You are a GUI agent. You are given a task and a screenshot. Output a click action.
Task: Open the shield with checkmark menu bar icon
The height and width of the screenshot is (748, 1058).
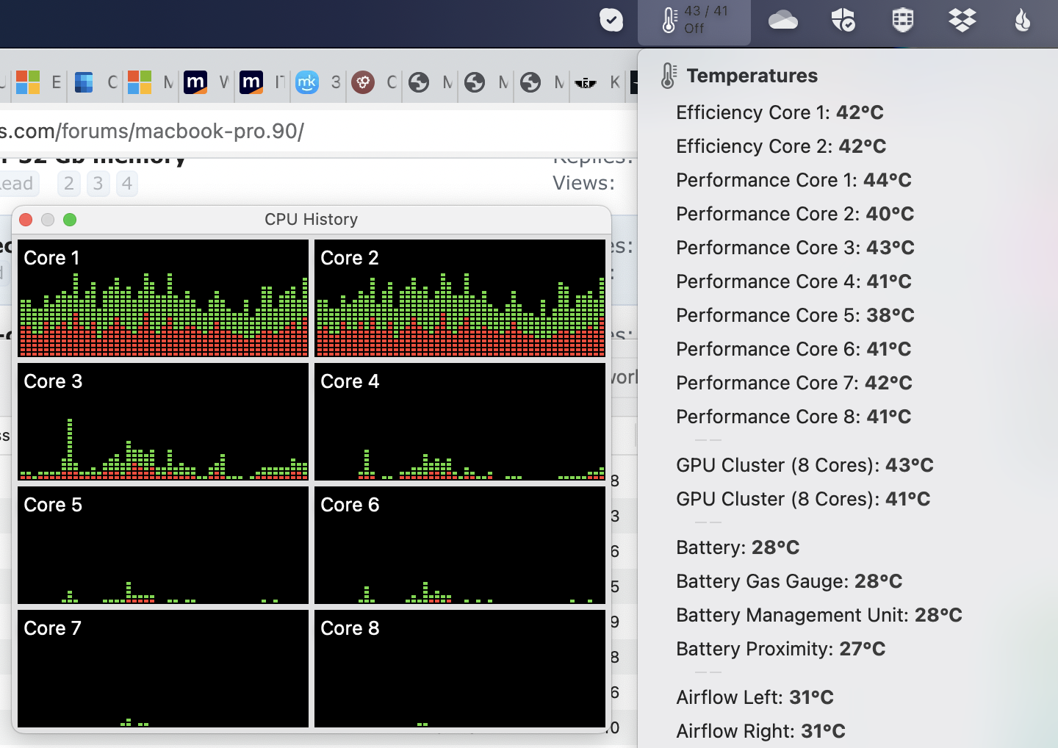click(x=843, y=20)
